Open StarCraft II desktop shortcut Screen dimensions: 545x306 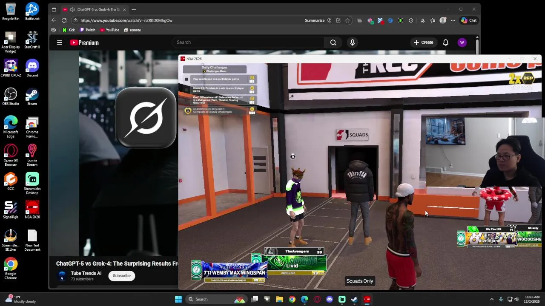pos(32,40)
